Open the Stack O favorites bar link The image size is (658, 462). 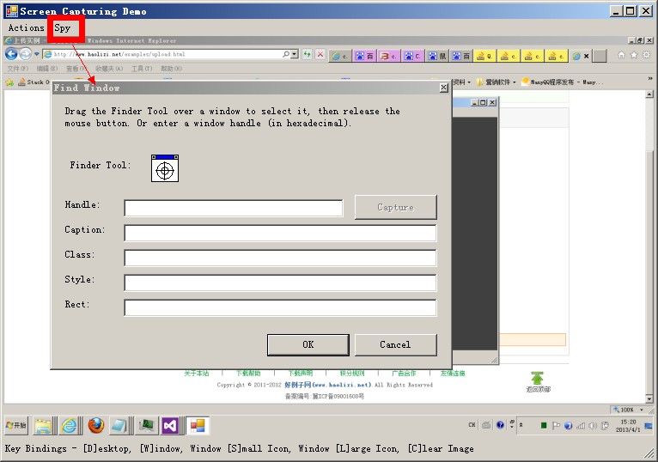coord(34,82)
